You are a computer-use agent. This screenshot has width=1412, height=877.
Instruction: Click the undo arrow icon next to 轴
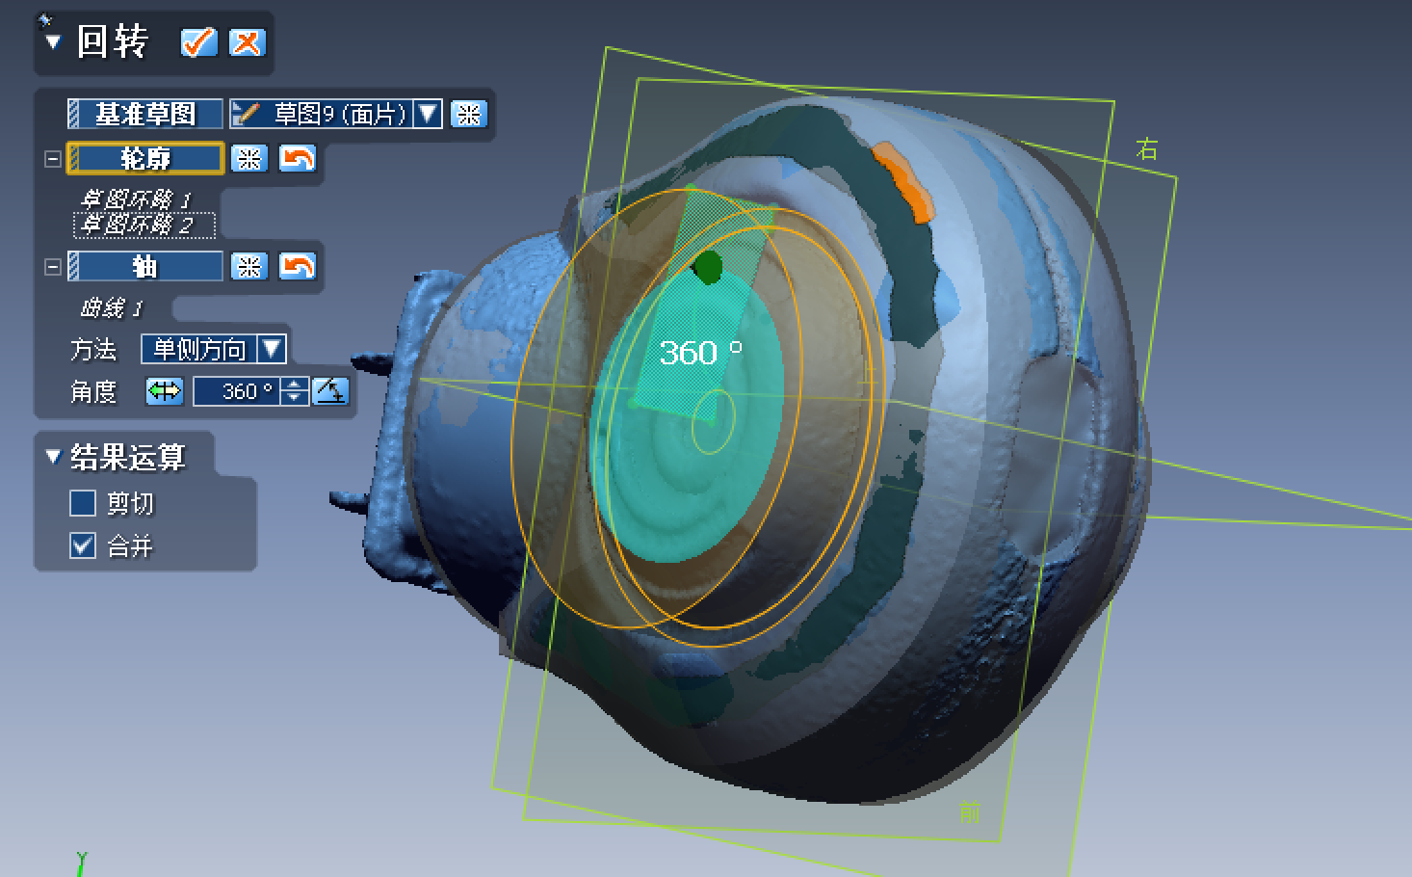point(298,266)
